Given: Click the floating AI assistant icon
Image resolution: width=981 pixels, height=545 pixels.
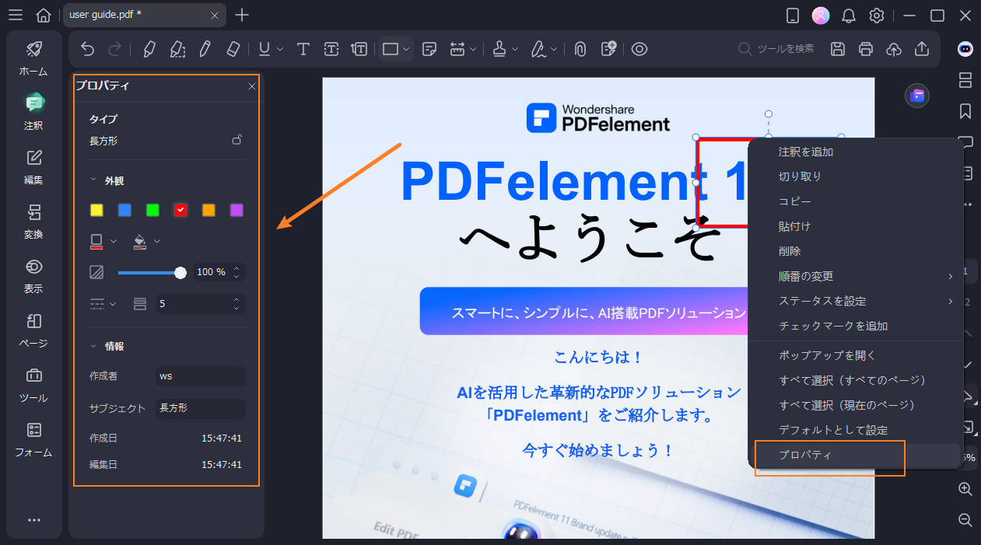Looking at the screenshot, I should coord(917,95).
